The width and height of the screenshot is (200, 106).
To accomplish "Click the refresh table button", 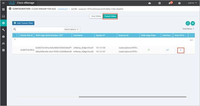I will (188, 23).
